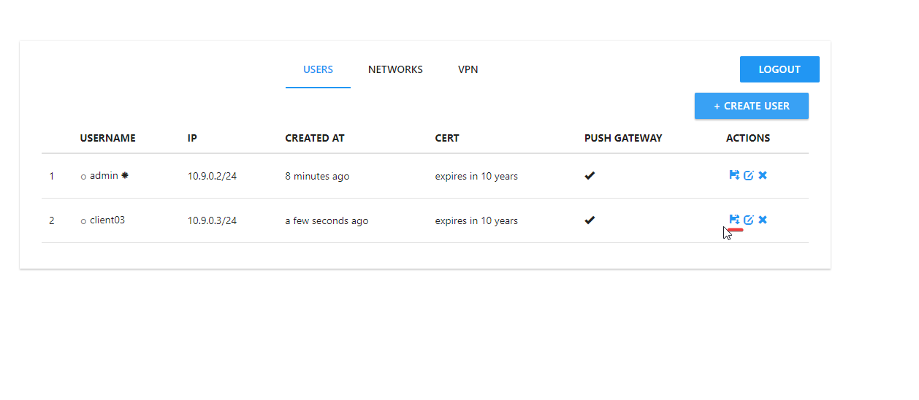Click 'a few seconds ago' creation time
Screen dimensions: 919x400
click(327, 220)
